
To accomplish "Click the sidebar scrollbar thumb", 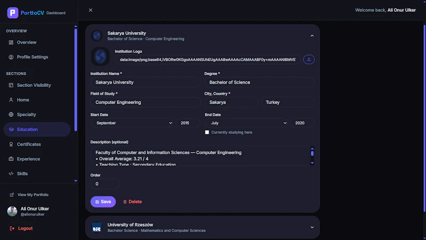I will click(76, 79).
